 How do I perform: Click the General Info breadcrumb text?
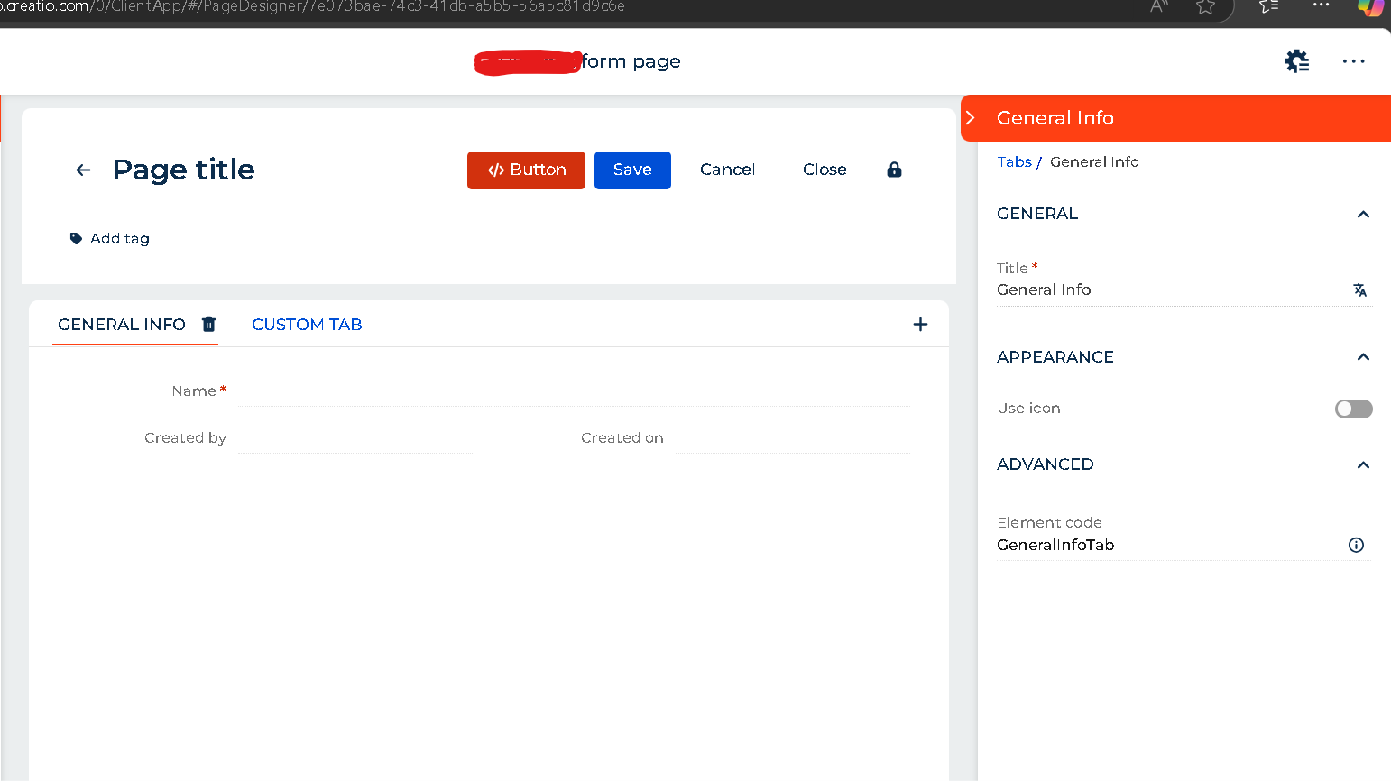(x=1094, y=161)
